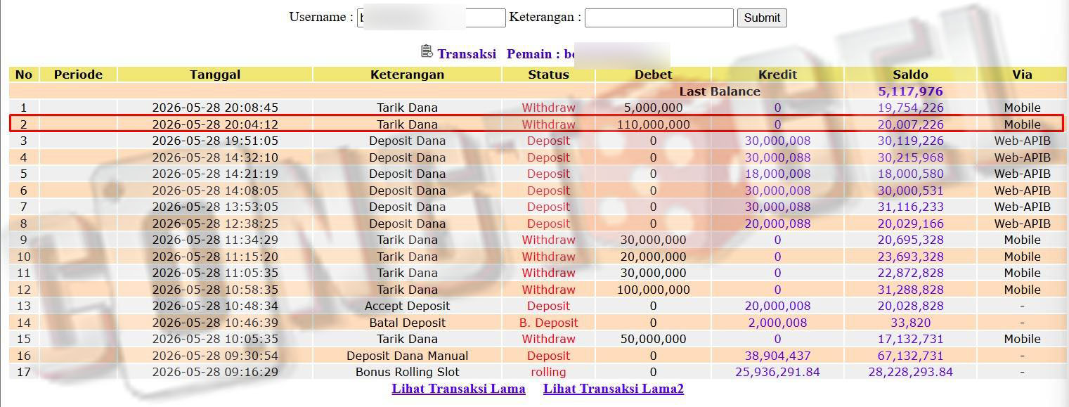The height and width of the screenshot is (407, 1069).
Task: Click saldo value 19,754,226
Action: click(910, 108)
